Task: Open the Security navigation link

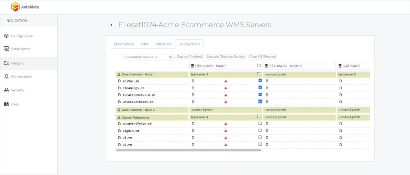Action: 17,90
